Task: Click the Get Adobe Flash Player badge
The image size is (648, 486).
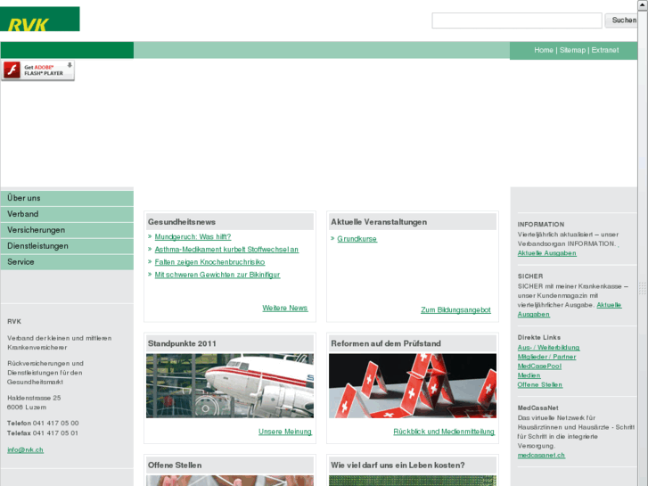Action: (x=37, y=70)
